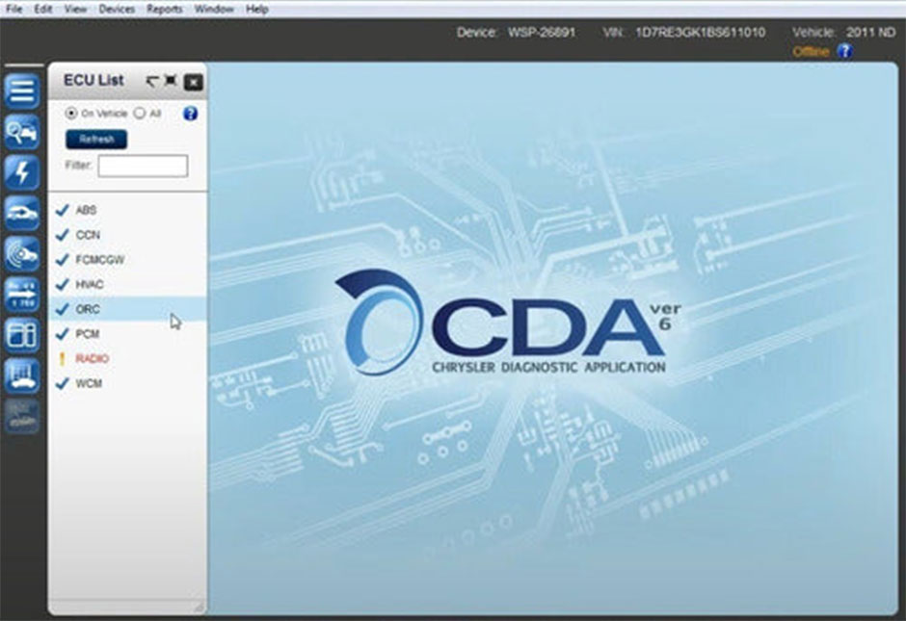This screenshot has height=621, width=906.
Task: Select the RADIO module in ECU list
Action: coord(127,359)
